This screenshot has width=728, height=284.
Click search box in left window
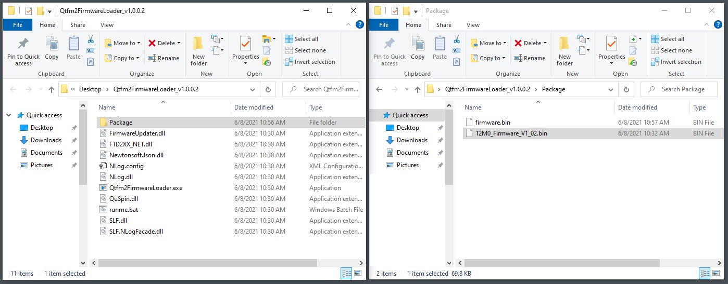coord(322,89)
